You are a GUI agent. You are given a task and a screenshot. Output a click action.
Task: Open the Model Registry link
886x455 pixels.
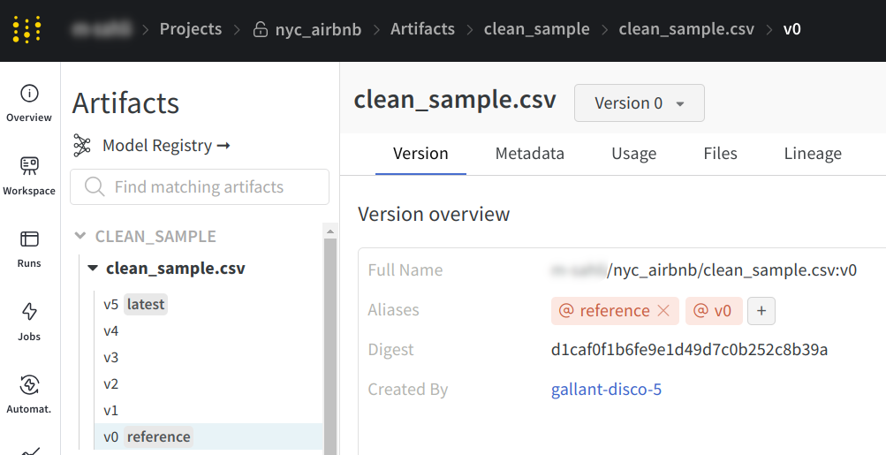(166, 146)
